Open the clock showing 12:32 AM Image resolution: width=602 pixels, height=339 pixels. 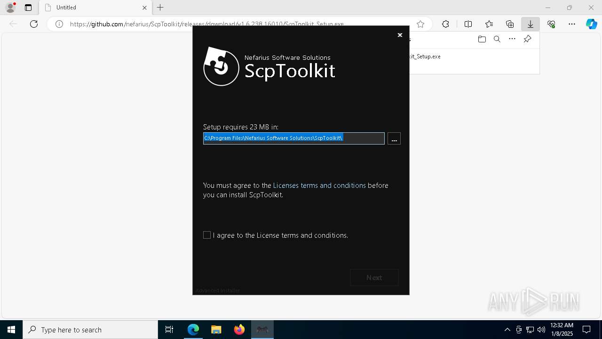562,330
